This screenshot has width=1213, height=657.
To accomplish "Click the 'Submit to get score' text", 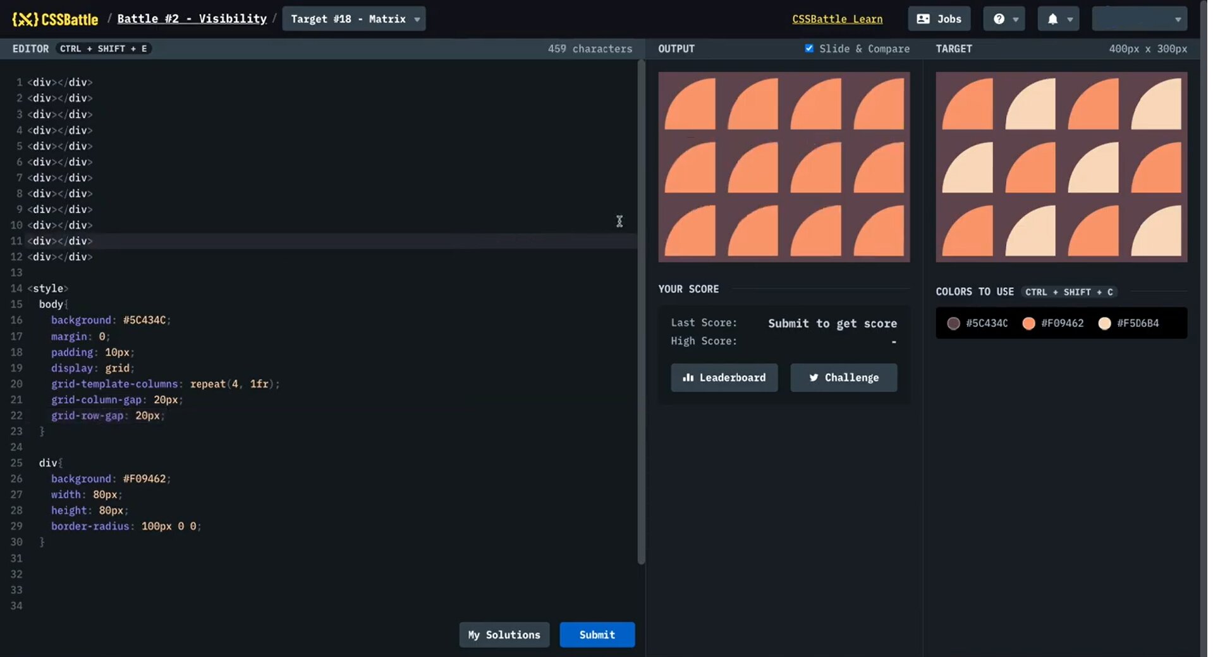I will click(832, 323).
